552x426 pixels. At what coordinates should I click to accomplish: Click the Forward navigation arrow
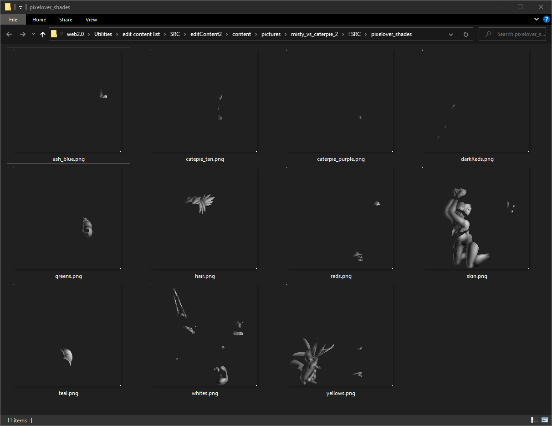click(22, 34)
